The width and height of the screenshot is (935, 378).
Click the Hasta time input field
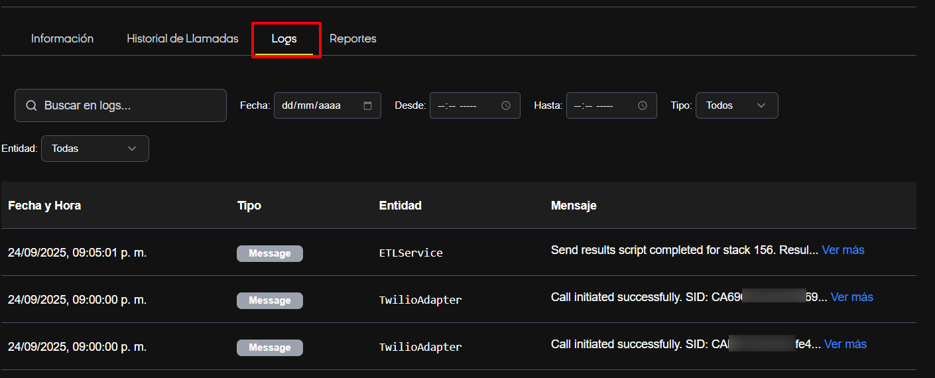601,105
